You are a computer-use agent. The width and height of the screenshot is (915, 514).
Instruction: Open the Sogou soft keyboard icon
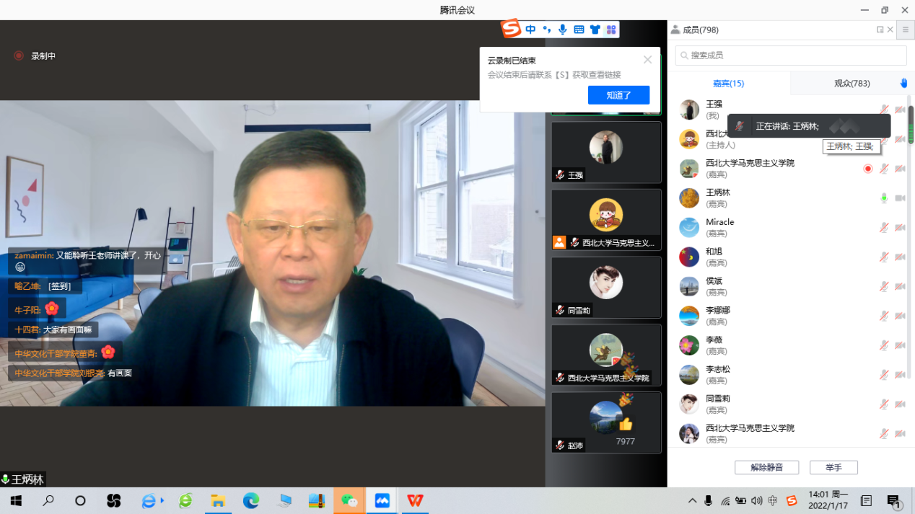[x=579, y=30]
